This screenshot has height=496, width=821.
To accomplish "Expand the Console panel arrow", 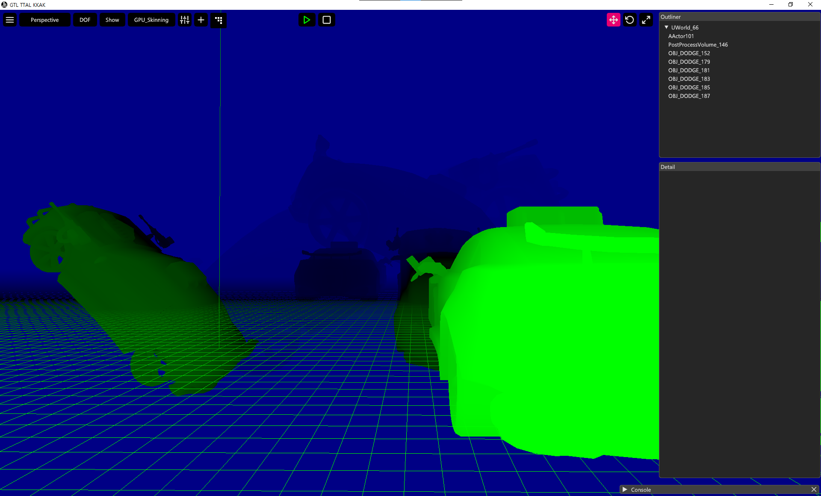I will coord(625,490).
